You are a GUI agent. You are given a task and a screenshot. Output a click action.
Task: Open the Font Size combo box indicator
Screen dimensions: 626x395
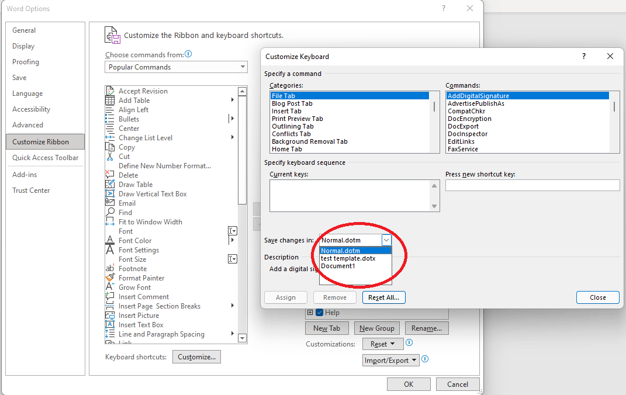click(233, 259)
